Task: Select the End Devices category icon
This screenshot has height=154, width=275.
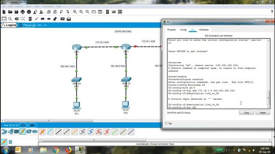Action: click(x=10, y=131)
